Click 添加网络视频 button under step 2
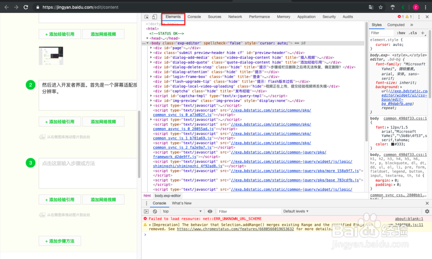Screen dimensions: 432x259 coord(103,122)
